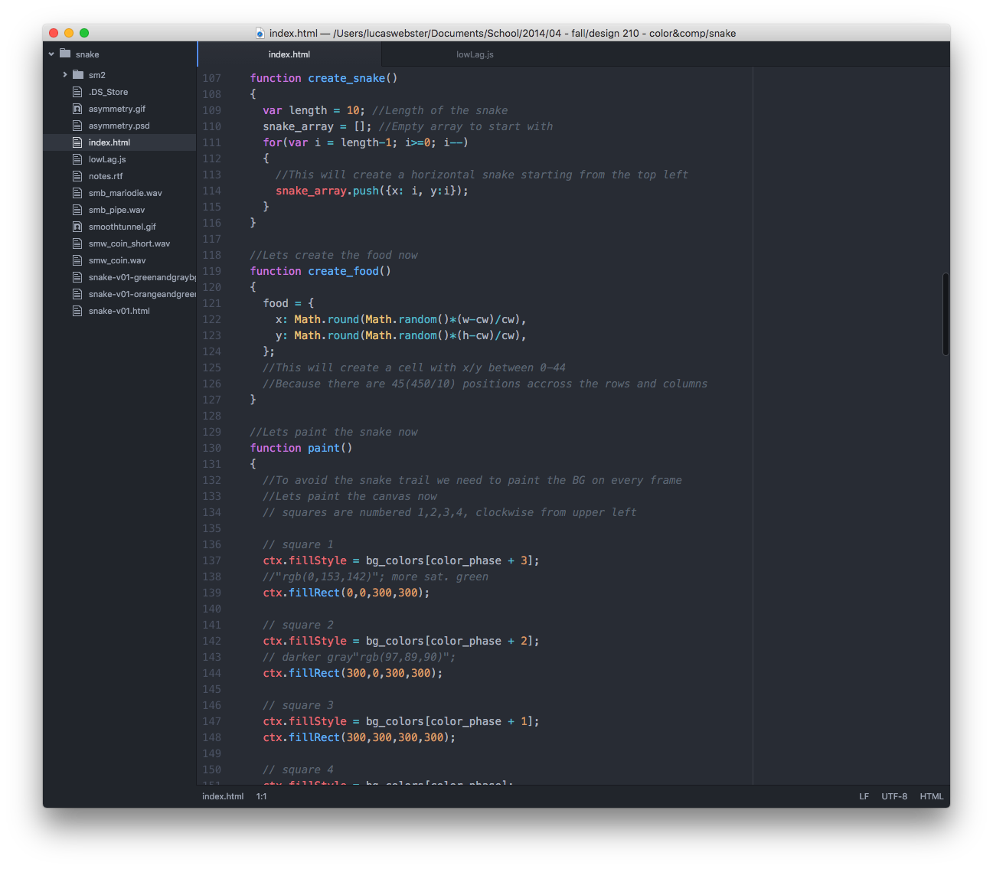The width and height of the screenshot is (993, 869).
Task: Click the title bar document proxy icon
Action: 260,33
